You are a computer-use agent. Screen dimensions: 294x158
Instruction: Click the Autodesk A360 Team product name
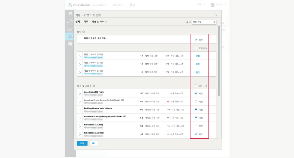pos(94,92)
